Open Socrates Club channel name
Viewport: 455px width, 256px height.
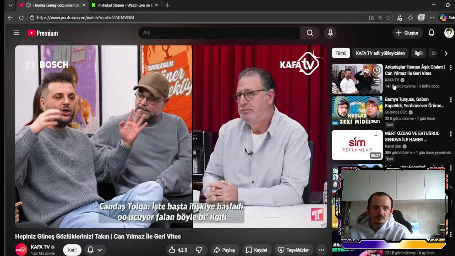pos(396,112)
